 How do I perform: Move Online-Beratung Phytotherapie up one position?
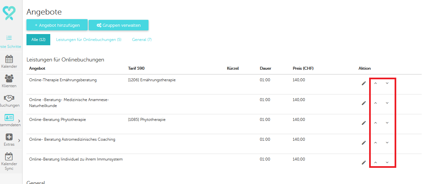click(x=375, y=123)
